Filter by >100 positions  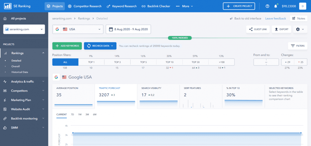point(221,62)
